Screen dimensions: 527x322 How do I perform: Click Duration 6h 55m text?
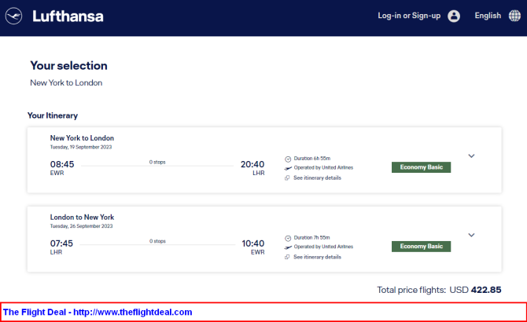pos(312,159)
